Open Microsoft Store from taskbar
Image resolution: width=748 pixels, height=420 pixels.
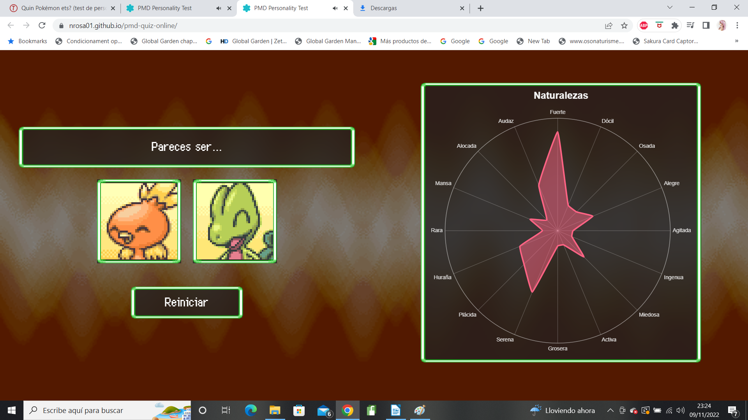tap(299, 410)
